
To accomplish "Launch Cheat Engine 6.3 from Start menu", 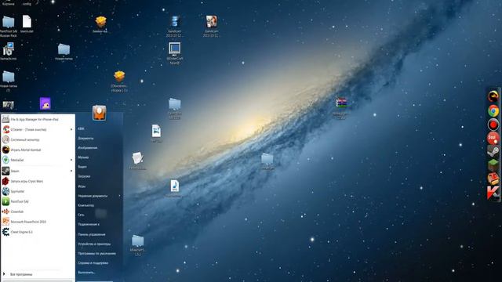I will coord(38,232).
